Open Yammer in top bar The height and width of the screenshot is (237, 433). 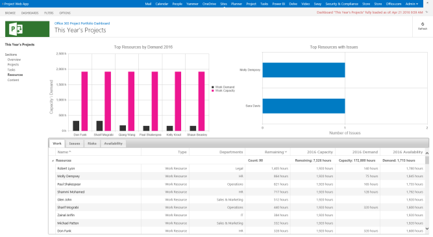[192, 4]
